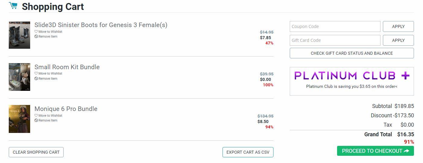Open Monique 6 Pro Bundle title link
The width and height of the screenshot is (423, 163).
pos(66,109)
